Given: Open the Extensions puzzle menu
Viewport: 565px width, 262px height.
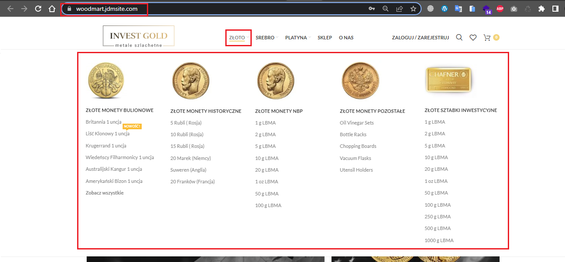Looking at the screenshot, I should pyautogui.click(x=542, y=9).
